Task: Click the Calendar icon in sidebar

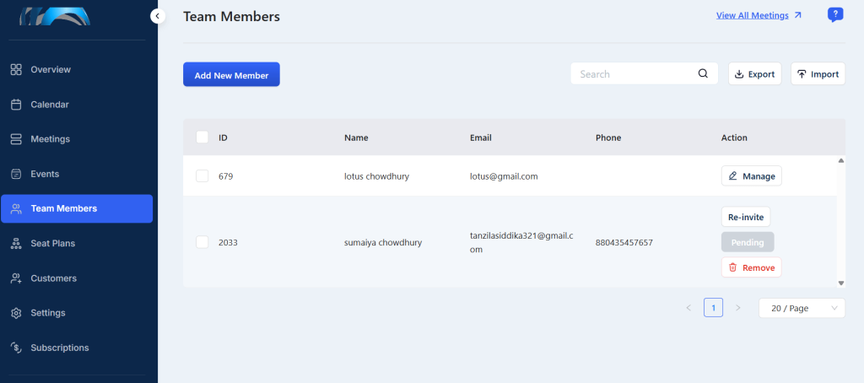Action: coord(16,104)
